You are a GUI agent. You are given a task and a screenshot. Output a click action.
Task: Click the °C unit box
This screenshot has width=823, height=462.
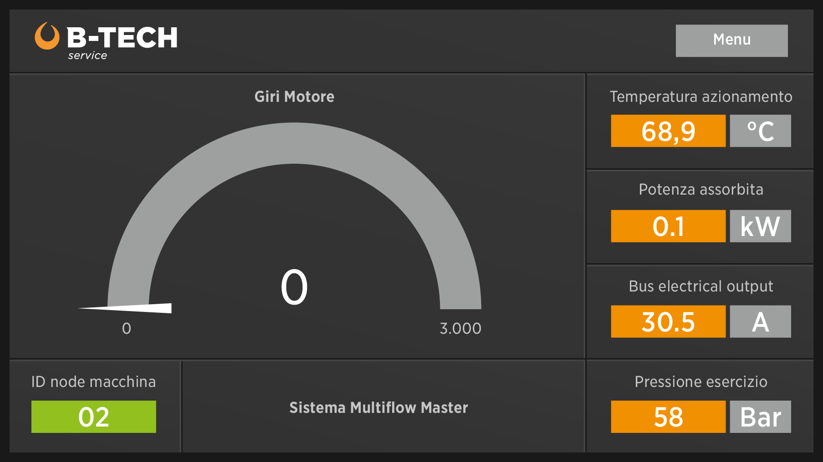tap(760, 131)
